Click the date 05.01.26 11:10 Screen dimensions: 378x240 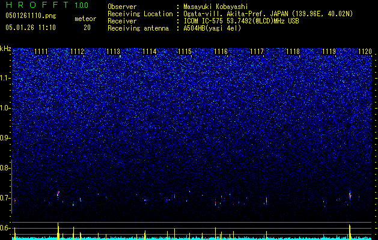(x=31, y=28)
